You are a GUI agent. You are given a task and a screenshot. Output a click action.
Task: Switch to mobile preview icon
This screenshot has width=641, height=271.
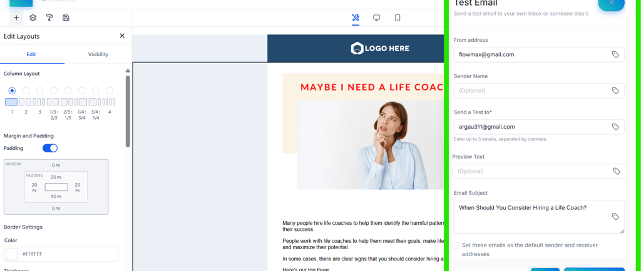point(397,18)
